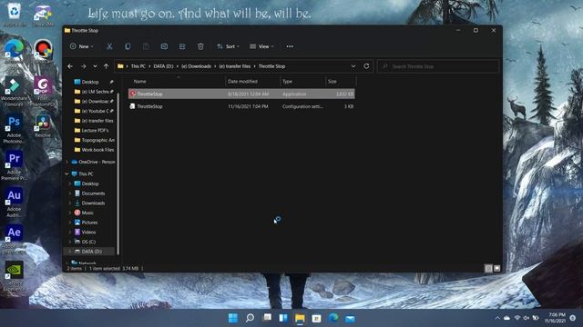Screen dimensions: 583x327
Task: Click This PC in address path
Action: [x=138, y=66]
